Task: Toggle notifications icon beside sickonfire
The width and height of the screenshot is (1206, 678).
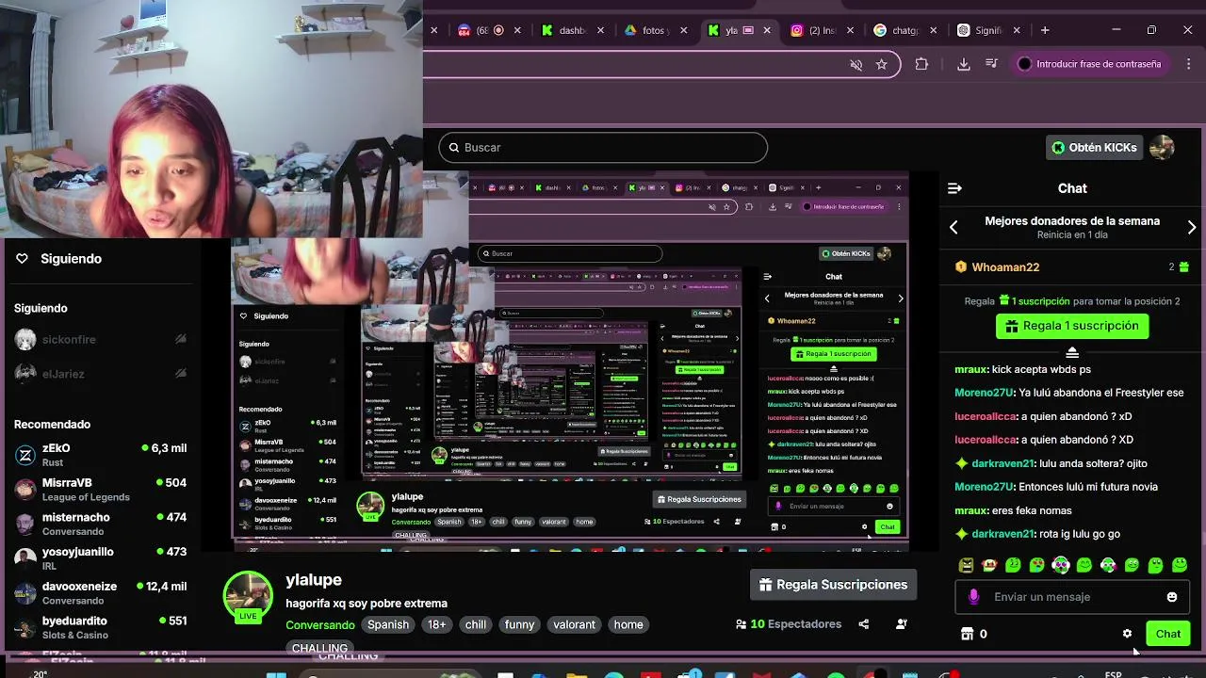Action: 180,339
